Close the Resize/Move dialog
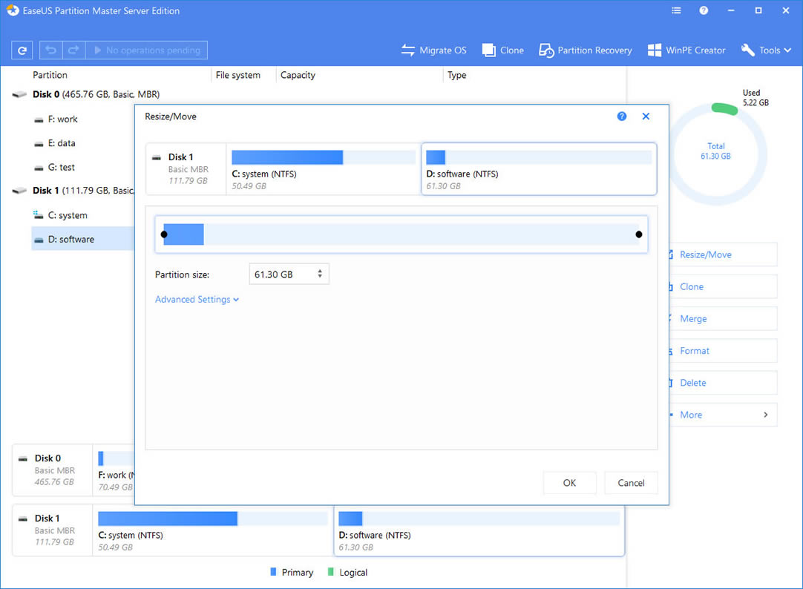The height and width of the screenshot is (589, 803). [646, 116]
